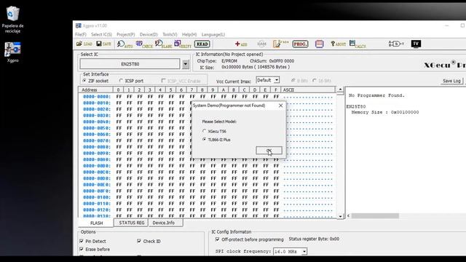The height and width of the screenshot is (262, 466).
Task: Toggle Pin Detect option
Action: [x=92, y=241]
